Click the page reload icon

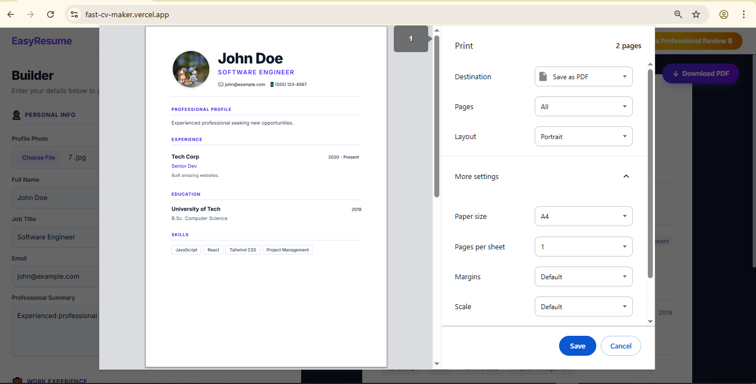pyautogui.click(x=50, y=14)
